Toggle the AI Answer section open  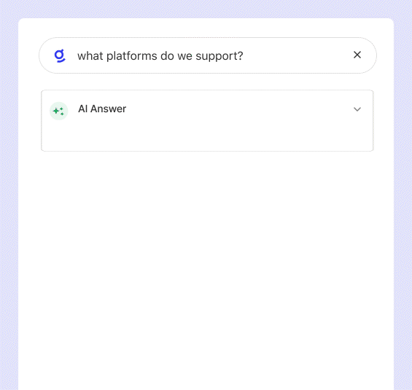coord(357,109)
